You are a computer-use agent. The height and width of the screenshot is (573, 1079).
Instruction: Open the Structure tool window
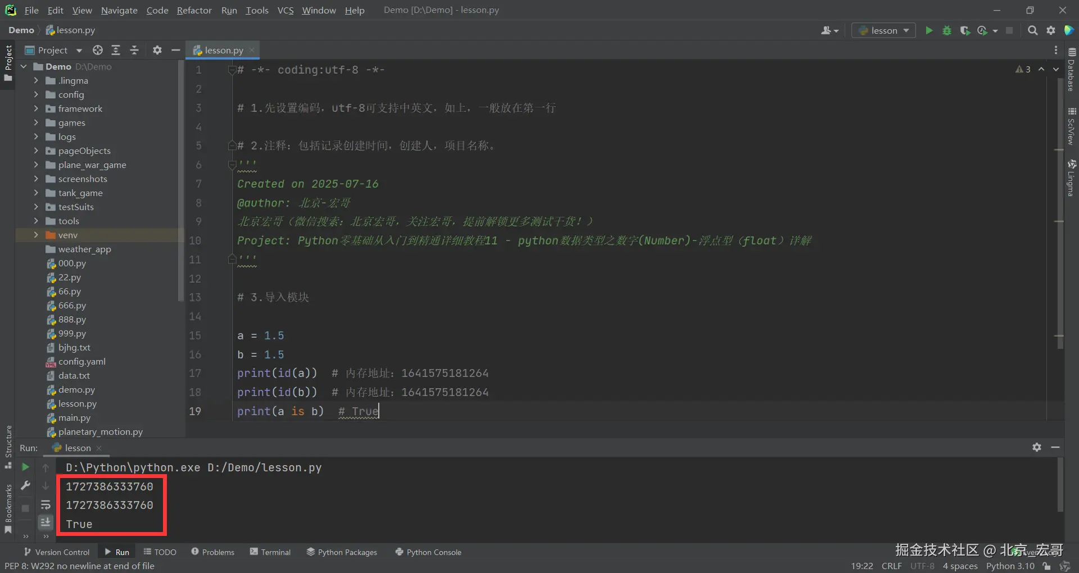pos(8,447)
